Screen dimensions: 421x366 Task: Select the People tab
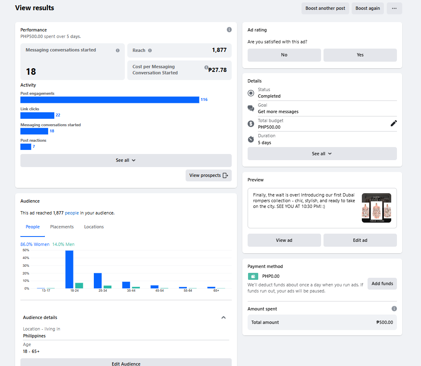pyautogui.click(x=33, y=227)
